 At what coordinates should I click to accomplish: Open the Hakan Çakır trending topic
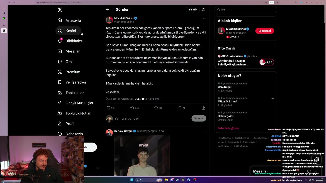(x=226, y=116)
